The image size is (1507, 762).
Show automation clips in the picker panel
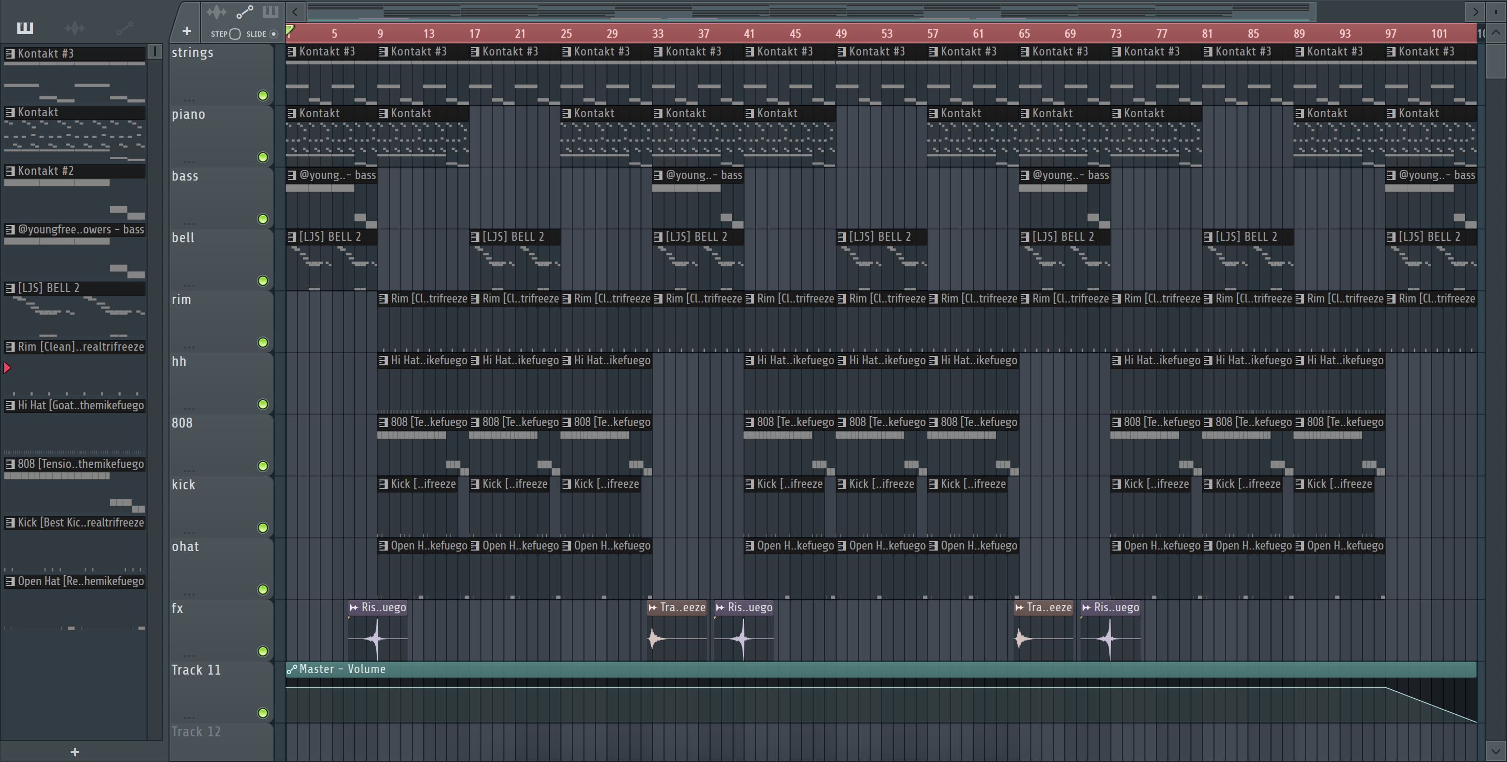125,28
